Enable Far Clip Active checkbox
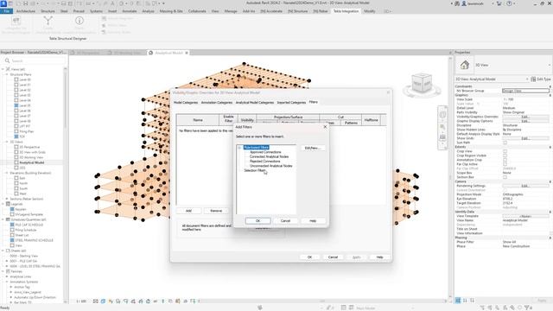The image size is (553, 311). click(x=505, y=164)
